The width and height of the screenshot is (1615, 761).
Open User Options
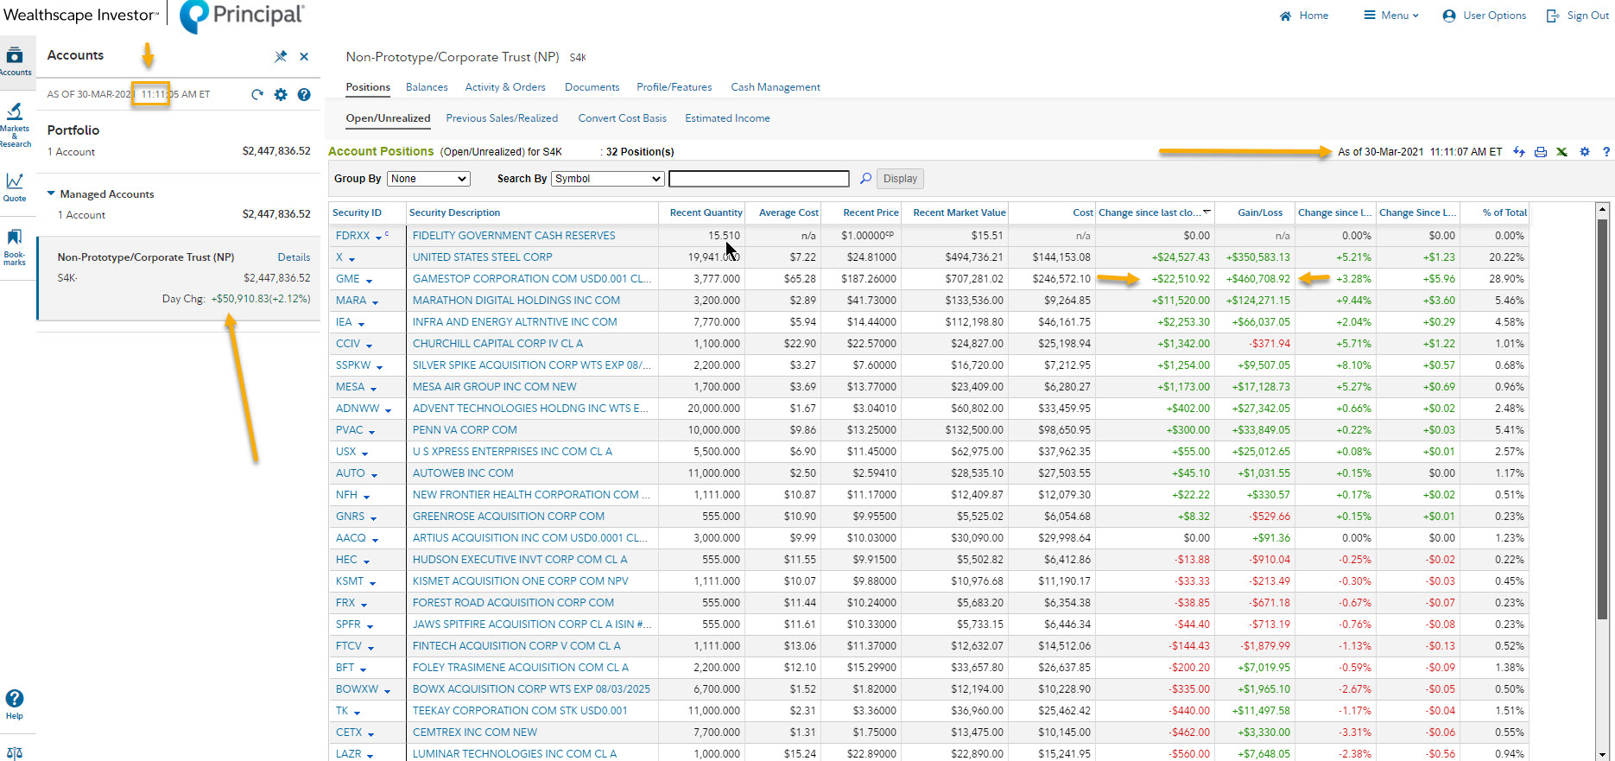click(1485, 16)
